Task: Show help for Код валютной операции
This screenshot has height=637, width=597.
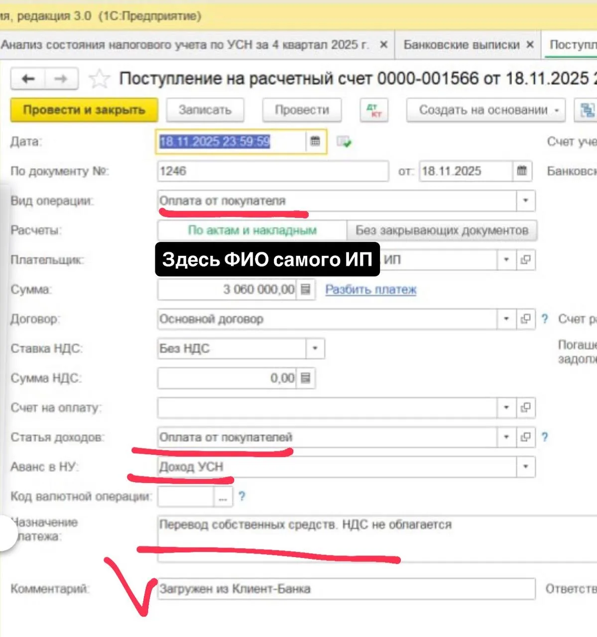Action: click(241, 496)
